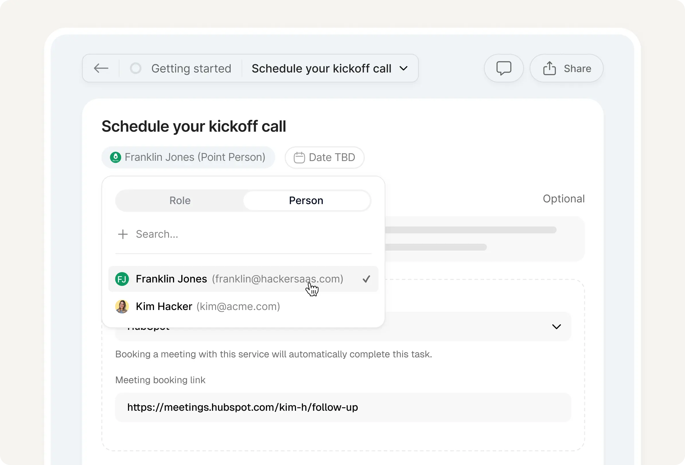Uncheck the checkmark beside Franklin Jones
Viewport: 685px width, 465px height.
366,279
